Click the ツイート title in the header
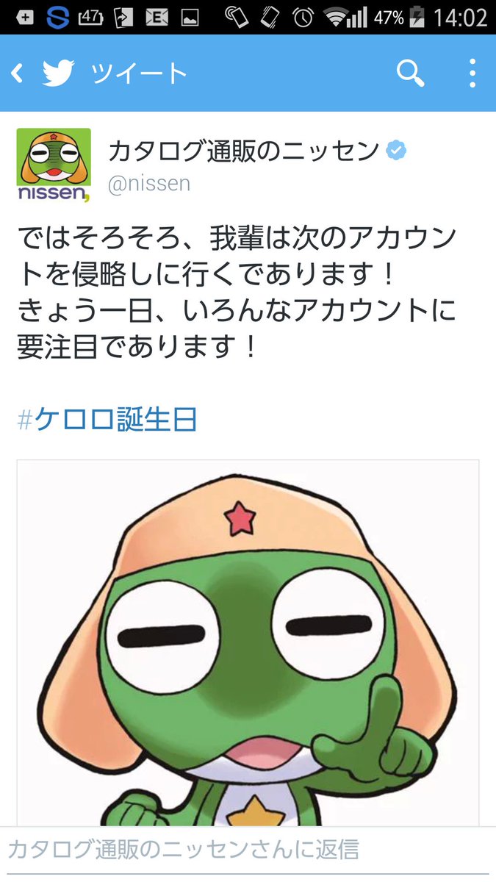 (139, 73)
